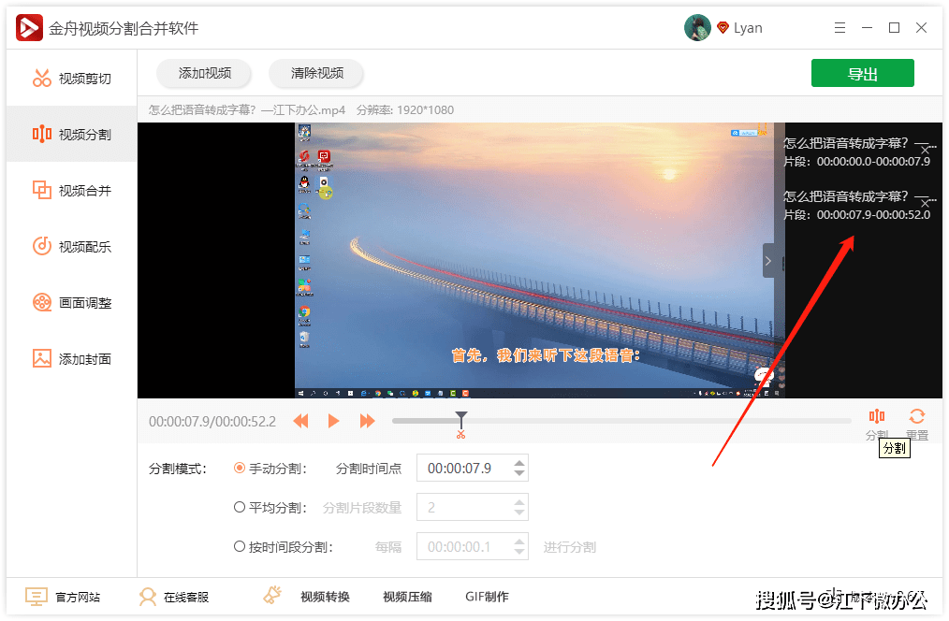This screenshot has width=949, height=621.
Task: Skip forward with fast-forward button
Action: 368,421
